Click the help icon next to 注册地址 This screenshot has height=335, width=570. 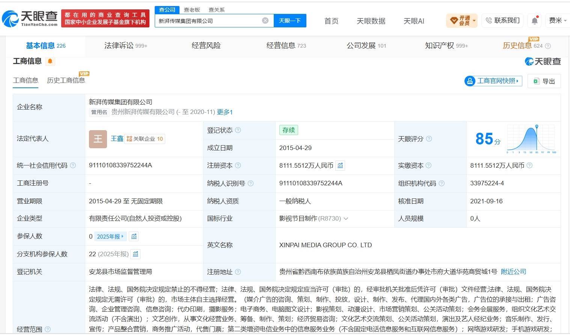[x=238, y=272]
